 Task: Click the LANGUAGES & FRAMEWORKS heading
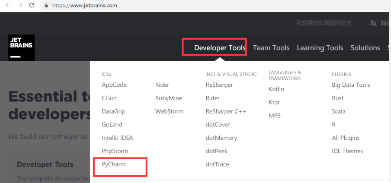point(285,76)
